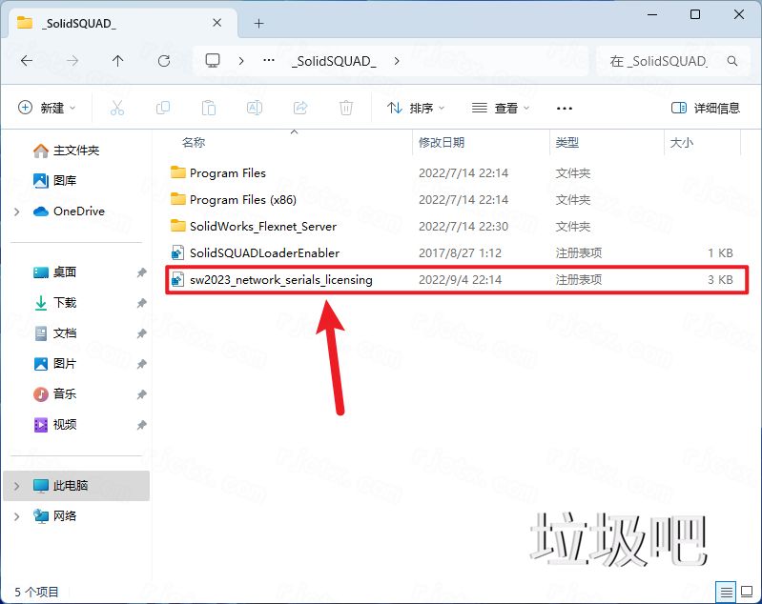762x604 pixels.
Task: Click the Cut scissors icon
Action: click(117, 108)
